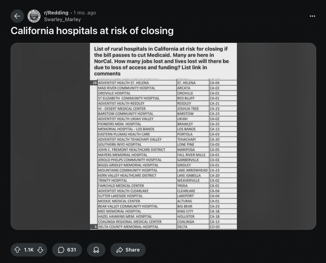Upvote the California hospitals post
326x263 pixels.
17,250
